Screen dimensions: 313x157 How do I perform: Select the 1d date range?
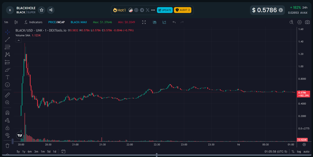[x=55, y=152]
